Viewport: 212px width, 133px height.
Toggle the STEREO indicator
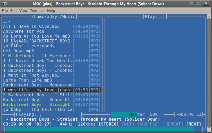108,124
